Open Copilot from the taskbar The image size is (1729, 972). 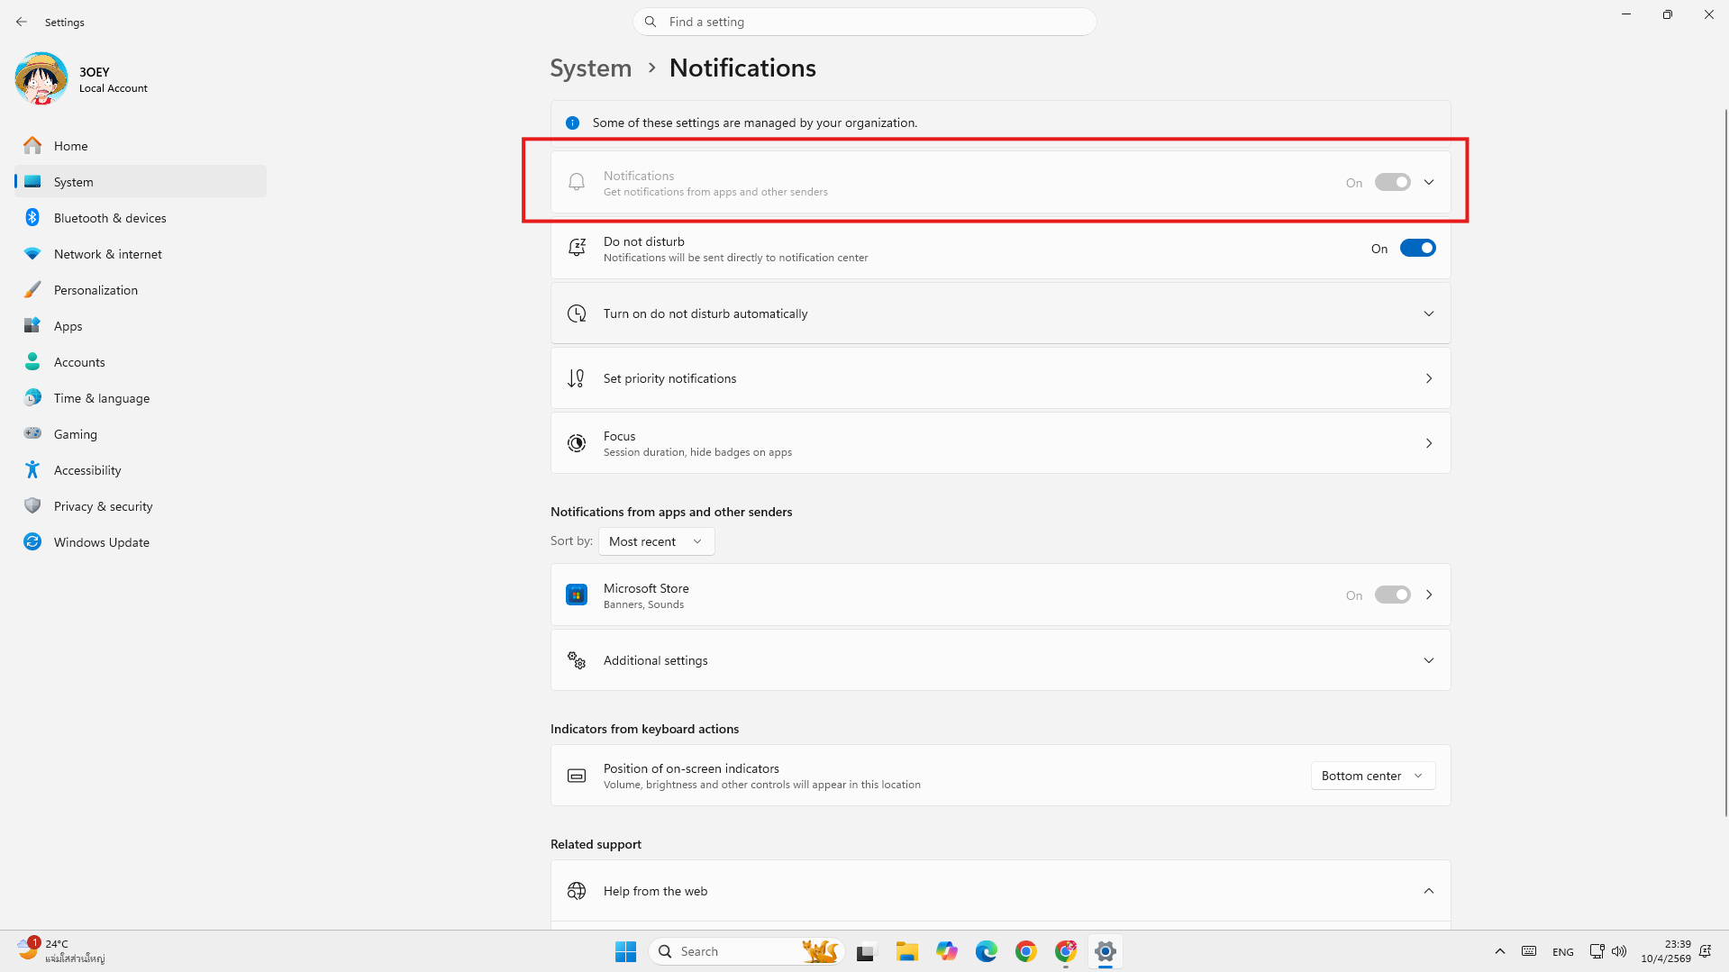pyautogui.click(x=946, y=951)
